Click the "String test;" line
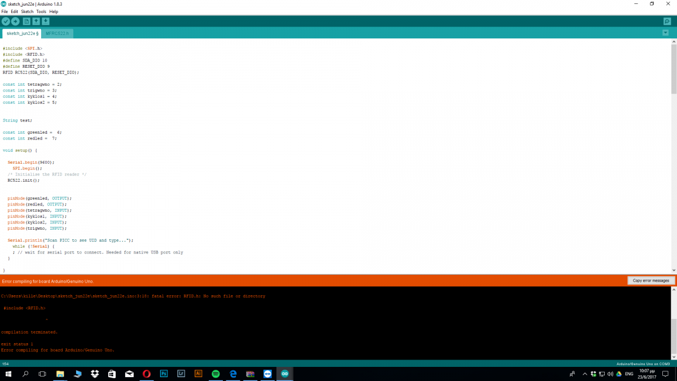The image size is (677, 381). point(17,120)
